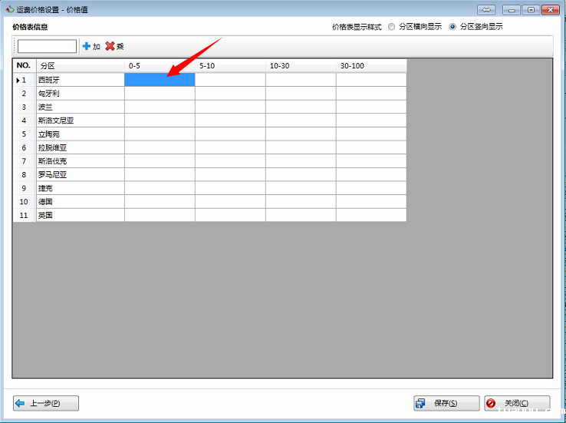Select the 德国 row cell
The width and height of the screenshot is (566, 423).
tap(80, 202)
